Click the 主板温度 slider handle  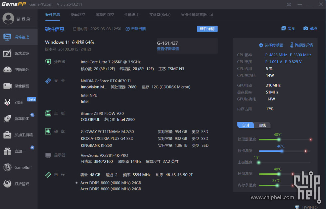tap(259, 163)
